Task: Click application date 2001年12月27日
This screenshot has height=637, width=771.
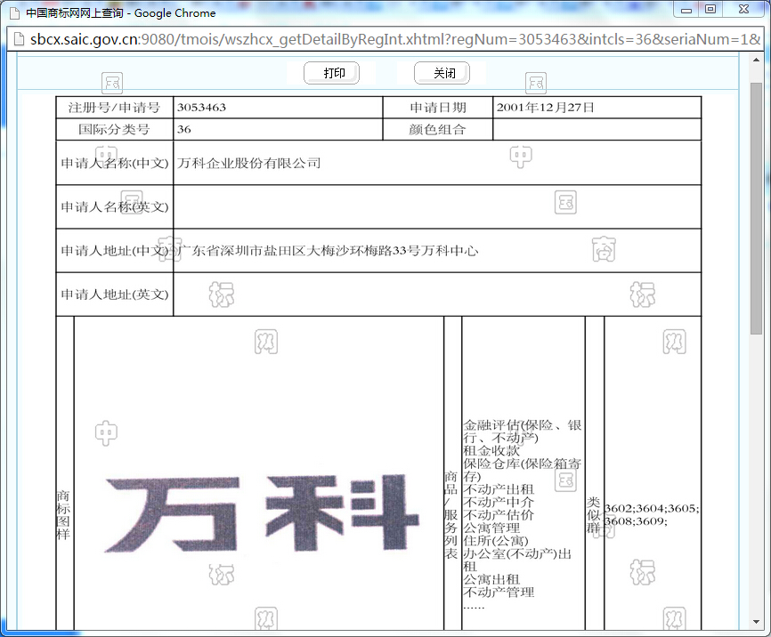Action: [x=545, y=108]
